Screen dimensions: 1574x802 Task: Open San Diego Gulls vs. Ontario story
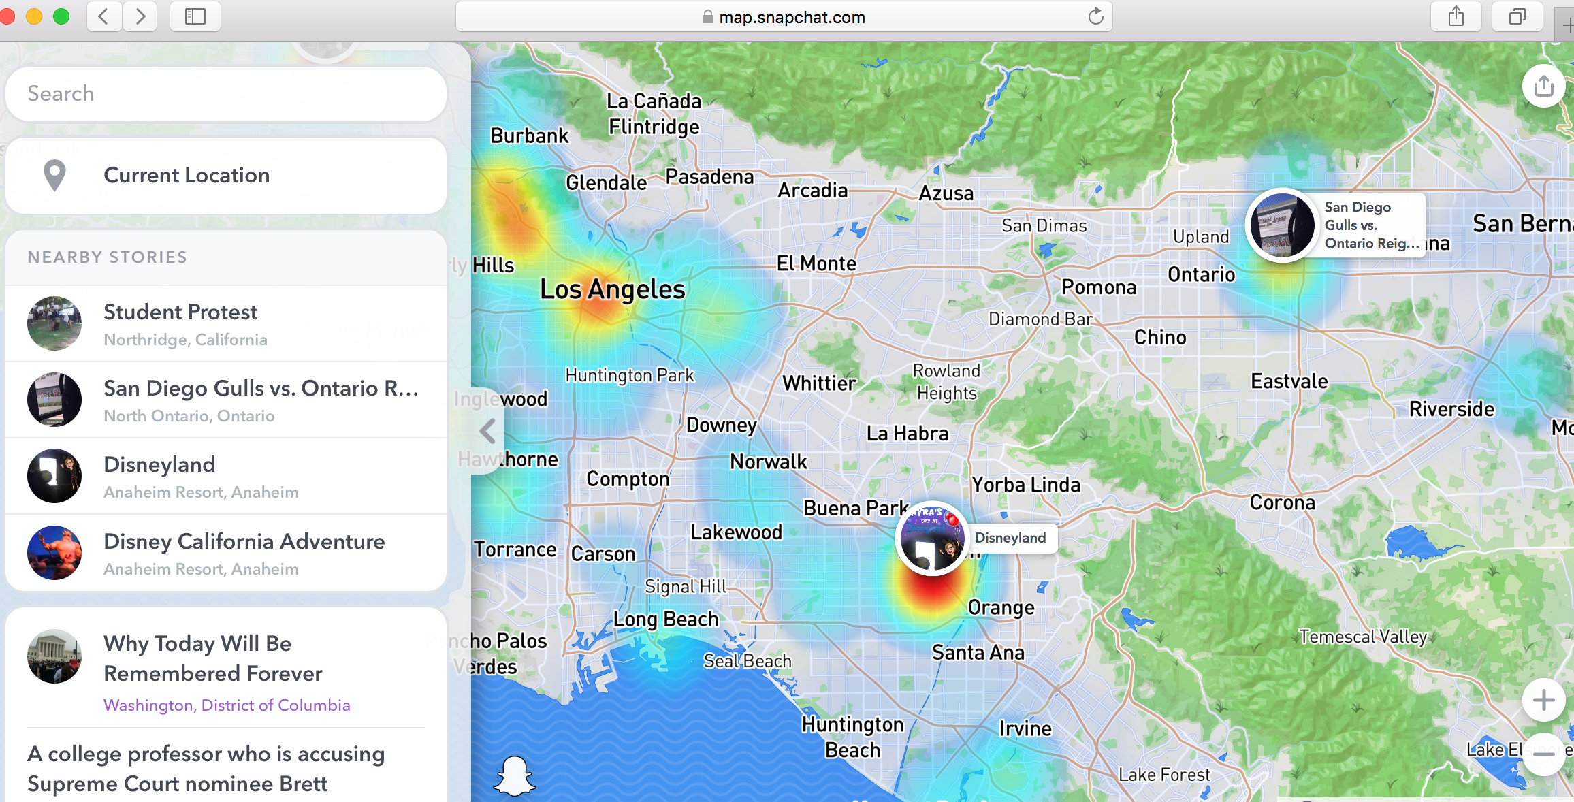226,400
